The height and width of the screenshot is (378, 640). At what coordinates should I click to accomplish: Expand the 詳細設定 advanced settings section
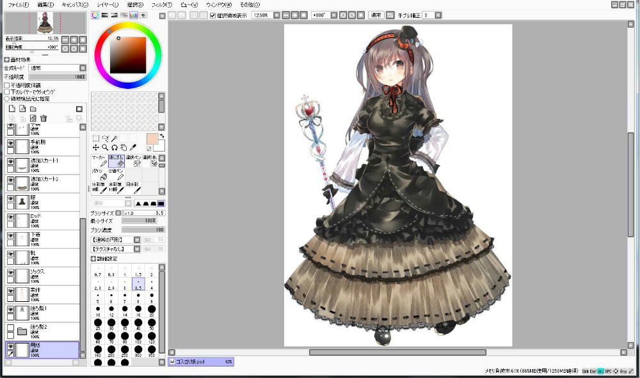tap(94, 259)
